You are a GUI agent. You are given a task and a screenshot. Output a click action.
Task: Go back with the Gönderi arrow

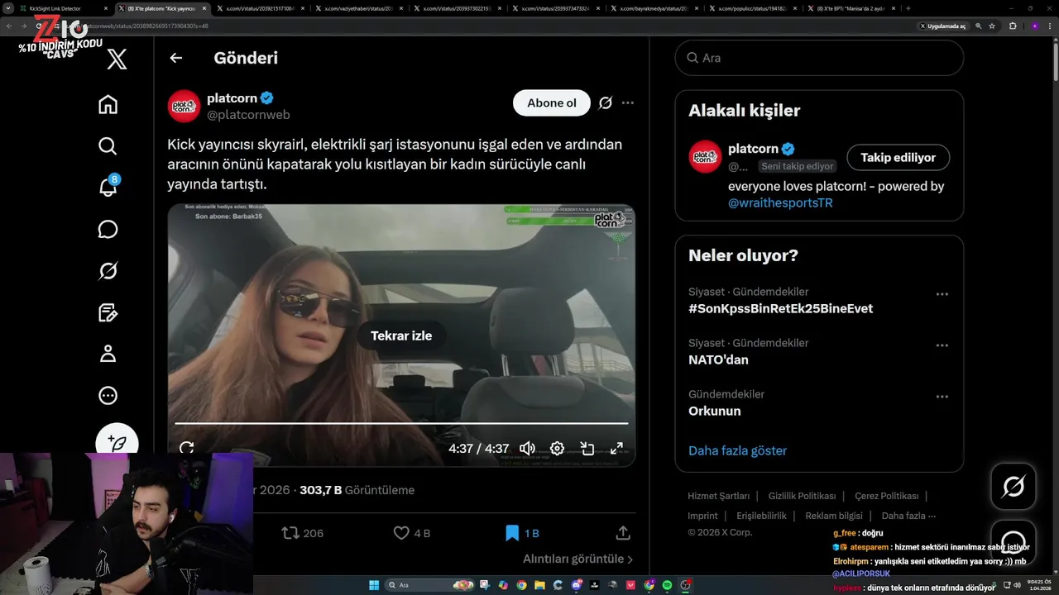click(x=175, y=58)
